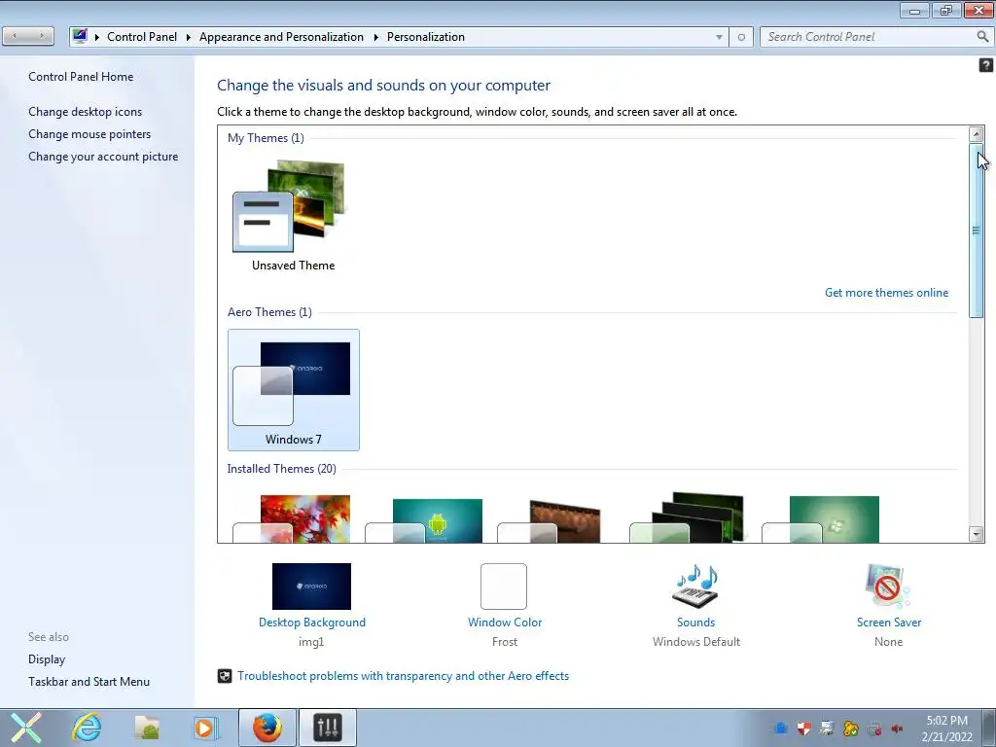This screenshot has width=996, height=747.
Task: Select Personalization breadcrumb
Action: pos(426,37)
